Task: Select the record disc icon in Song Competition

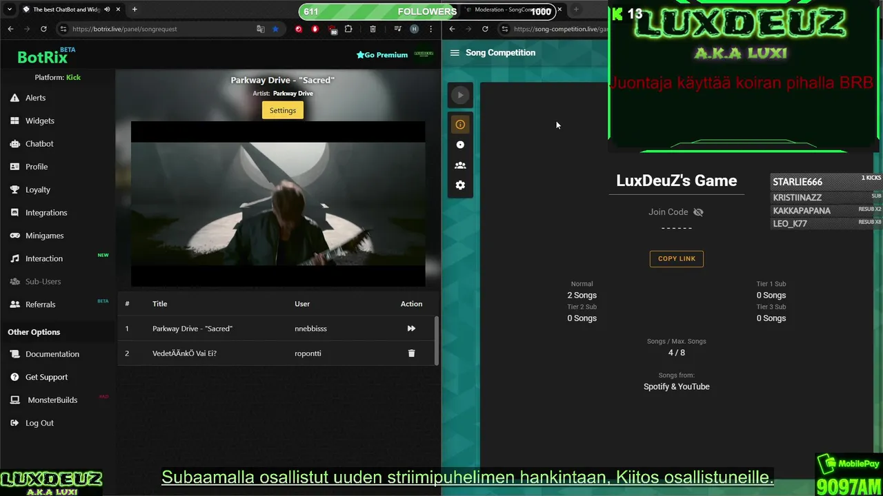Action: [460, 145]
